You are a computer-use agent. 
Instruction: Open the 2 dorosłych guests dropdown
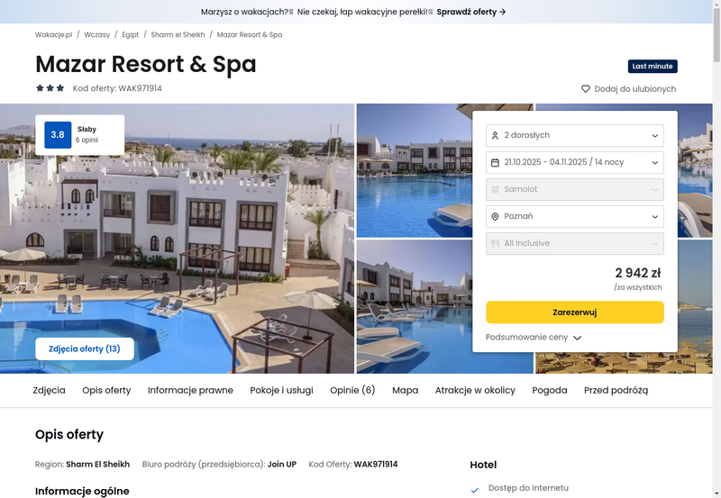click(x=575, y=135)
